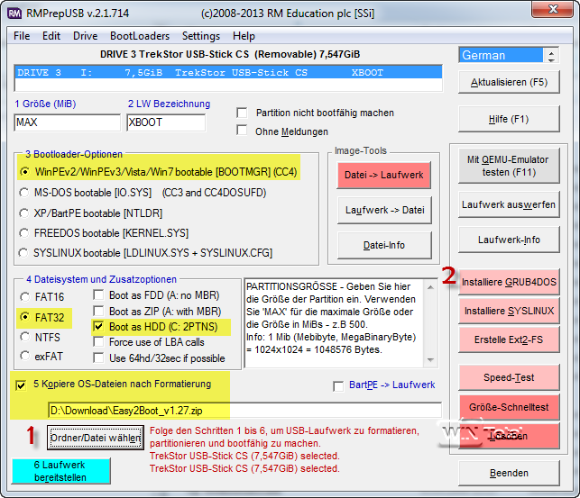
Task: Click Laufwerk auswerfen button
Action: [x=509, y=204]
